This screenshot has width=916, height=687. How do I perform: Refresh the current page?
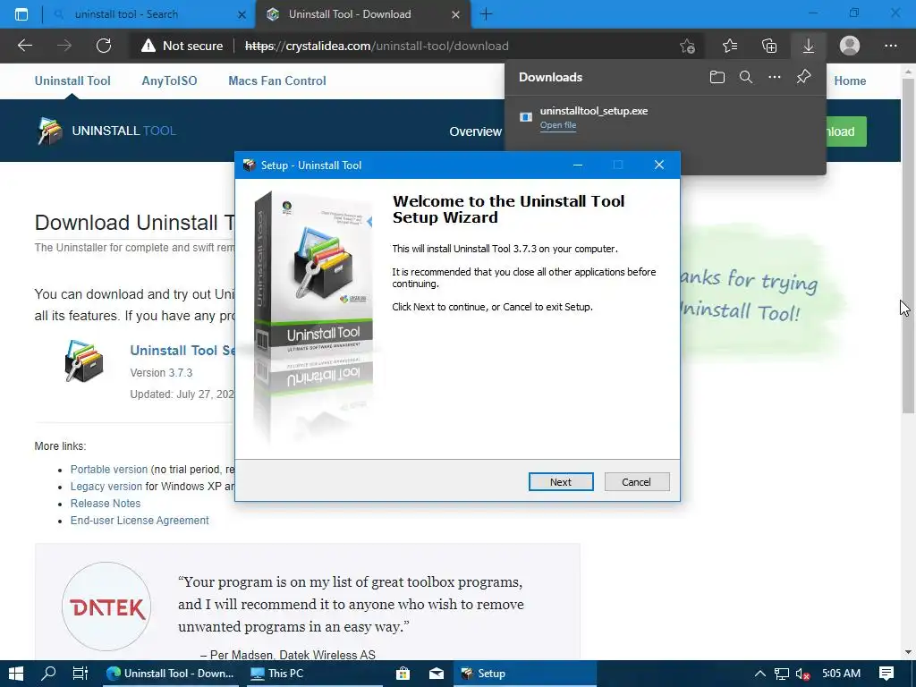point(104,46)
